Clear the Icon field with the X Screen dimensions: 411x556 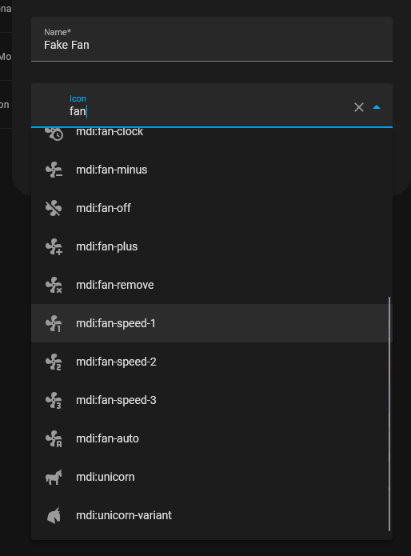pos(359,107)
